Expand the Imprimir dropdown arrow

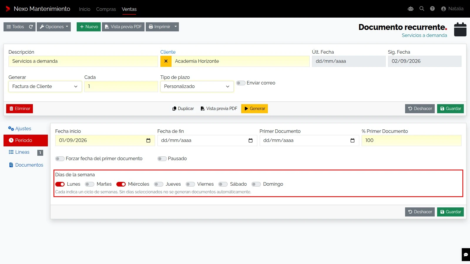tap(176, 27)
